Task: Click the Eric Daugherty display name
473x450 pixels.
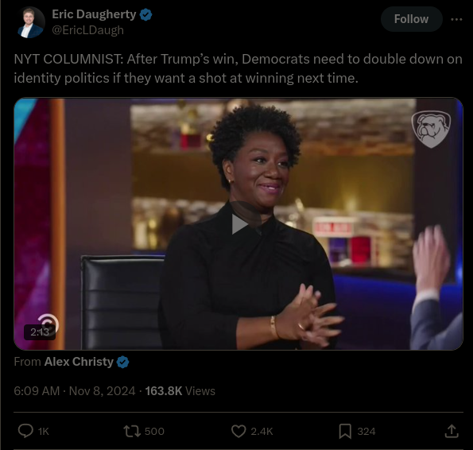Action: (94, 14)
